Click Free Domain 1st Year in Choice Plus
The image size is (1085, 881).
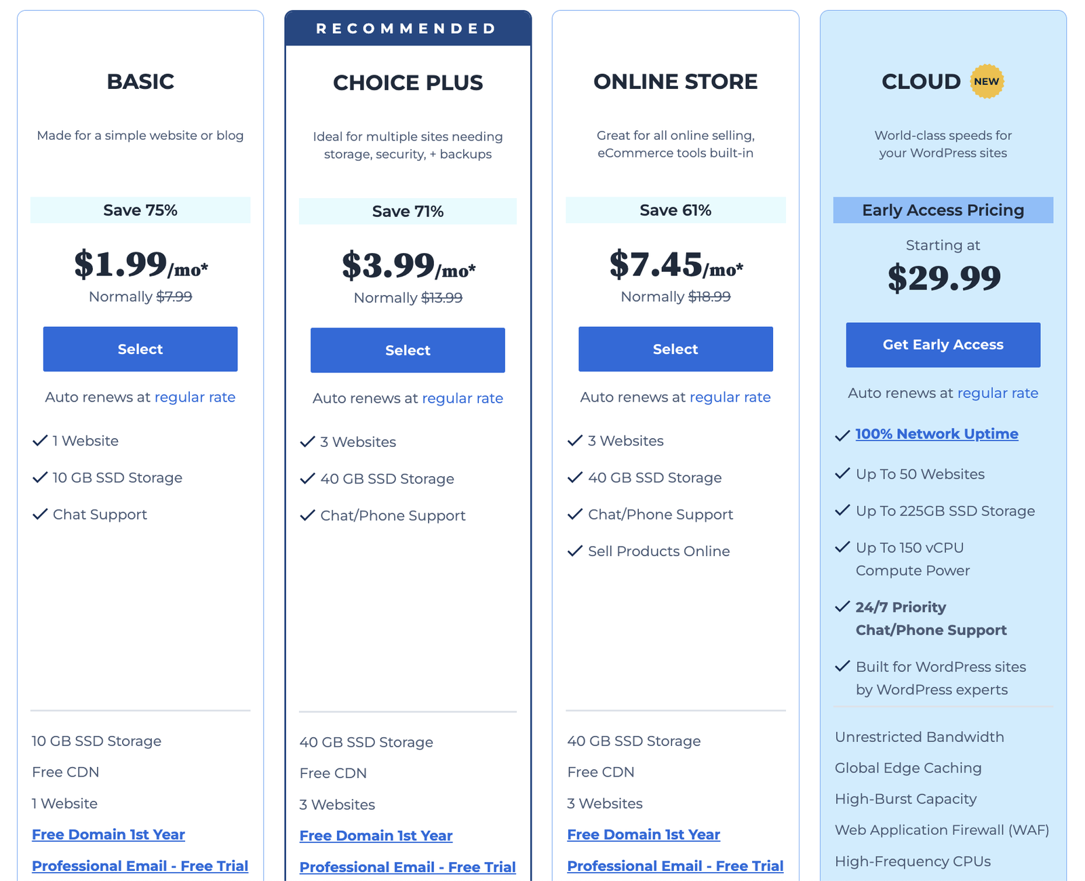376,836
